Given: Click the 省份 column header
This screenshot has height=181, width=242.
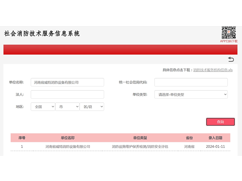Looking at the screenshot, I should (189, 138).
